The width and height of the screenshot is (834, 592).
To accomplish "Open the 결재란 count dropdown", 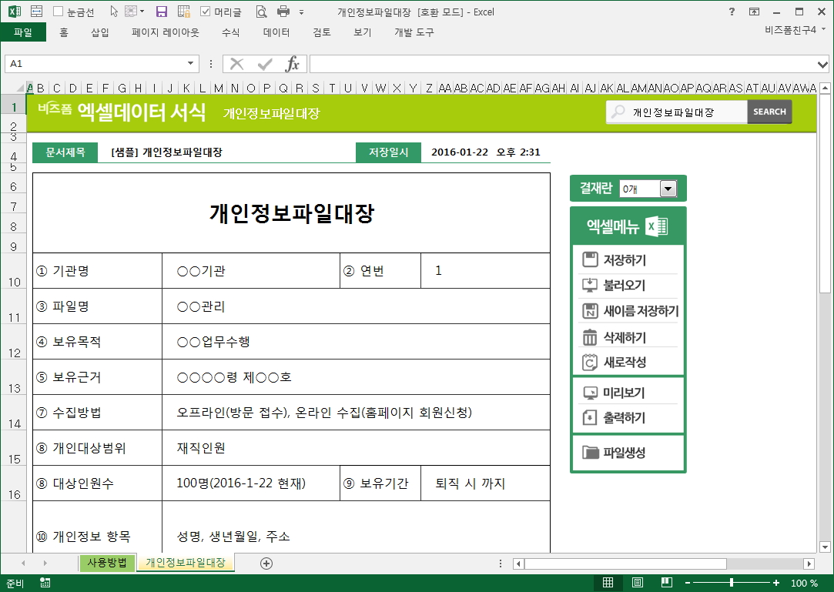I will coord(668,189).
